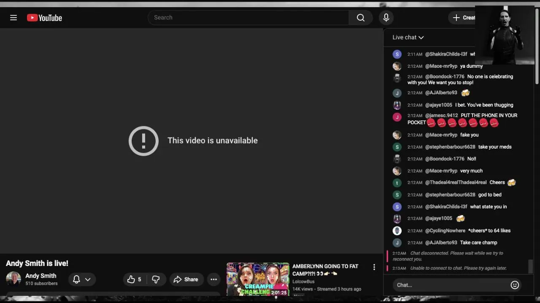
Task: Click @ShakiraChilds-l3f avatar at 2:11 AM
Action: (397, 54)
